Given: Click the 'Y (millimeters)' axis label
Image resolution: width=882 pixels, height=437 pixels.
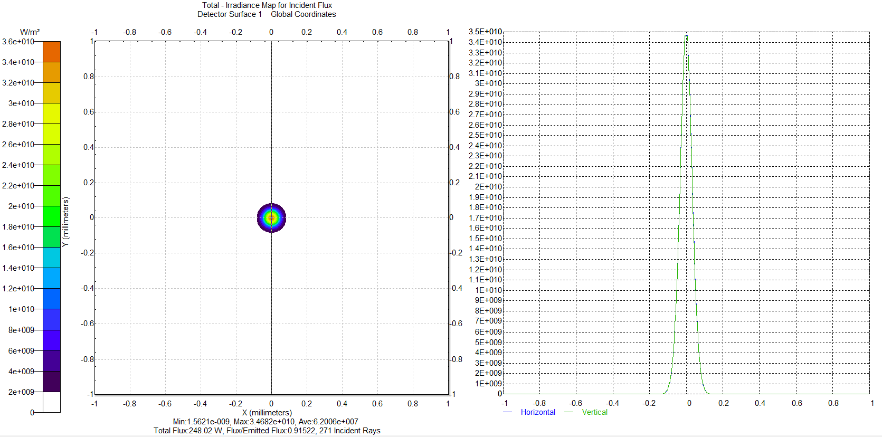Looking at the screenshot, I should click(x=65, y=222).
